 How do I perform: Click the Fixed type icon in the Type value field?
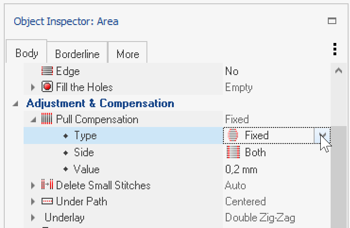(233, 135)
